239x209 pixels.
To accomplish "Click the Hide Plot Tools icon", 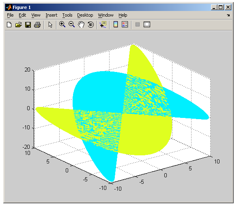I will point(138,24).
